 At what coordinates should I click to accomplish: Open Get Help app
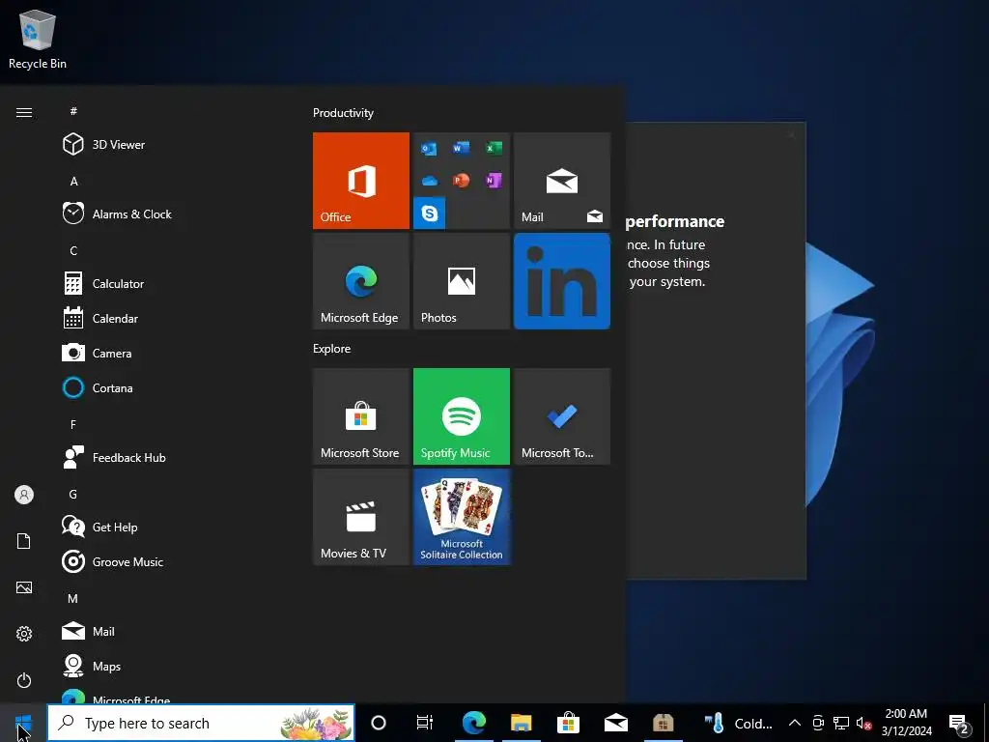click(x=170, y=527)
